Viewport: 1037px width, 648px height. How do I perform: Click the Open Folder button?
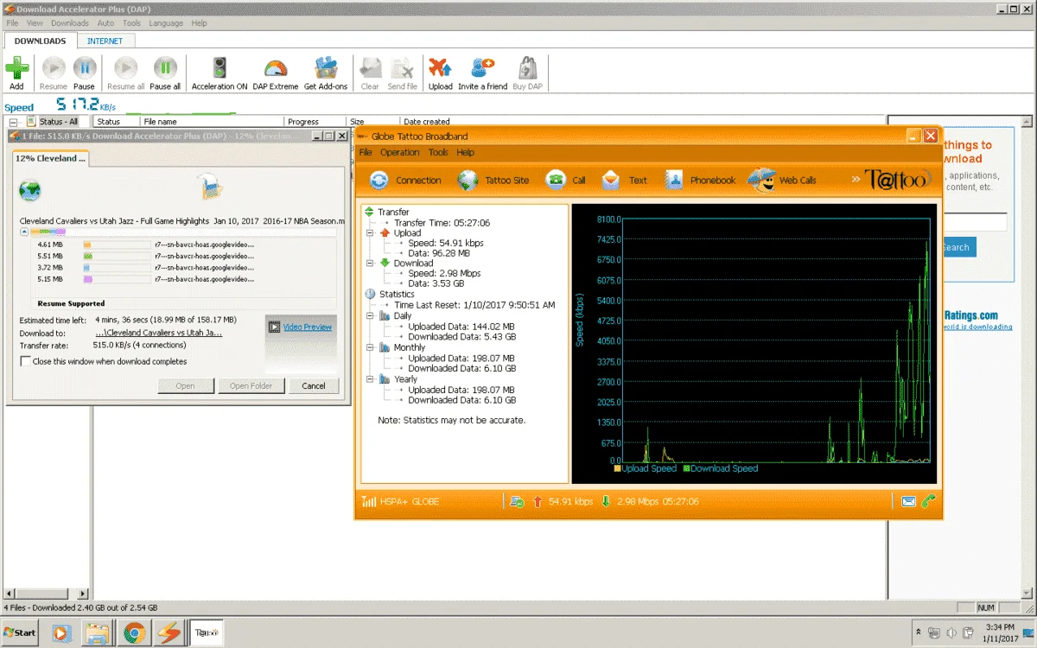(x=251, y=386)
